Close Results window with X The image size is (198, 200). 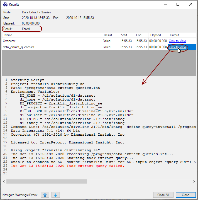(x=190, y=4)
